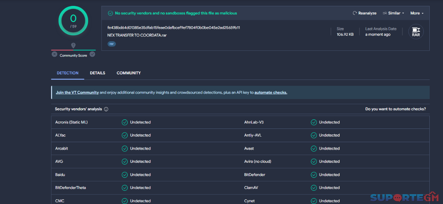This screenshot has width=443, height=204.
Task: Open the Join the VT Community link
Action: [77, 92]
